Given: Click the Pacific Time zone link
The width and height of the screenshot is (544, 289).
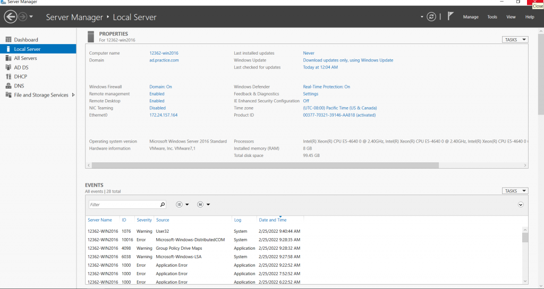Looking at the screenshot, I should coord(340,108).
